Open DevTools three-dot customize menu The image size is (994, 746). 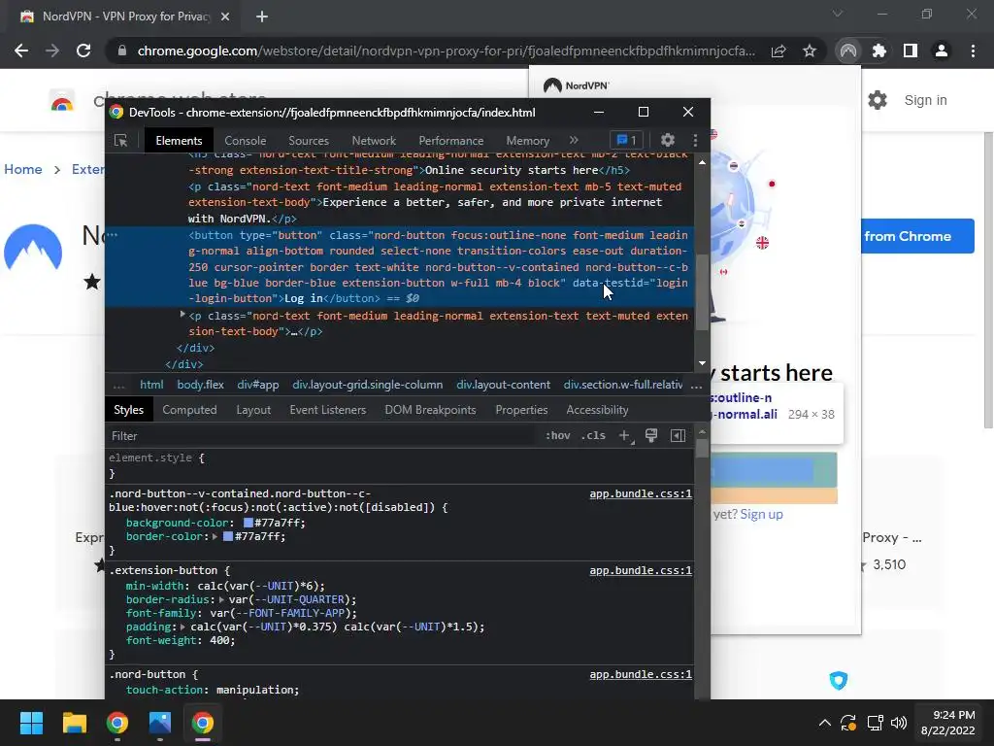click(x=695, y=140)
